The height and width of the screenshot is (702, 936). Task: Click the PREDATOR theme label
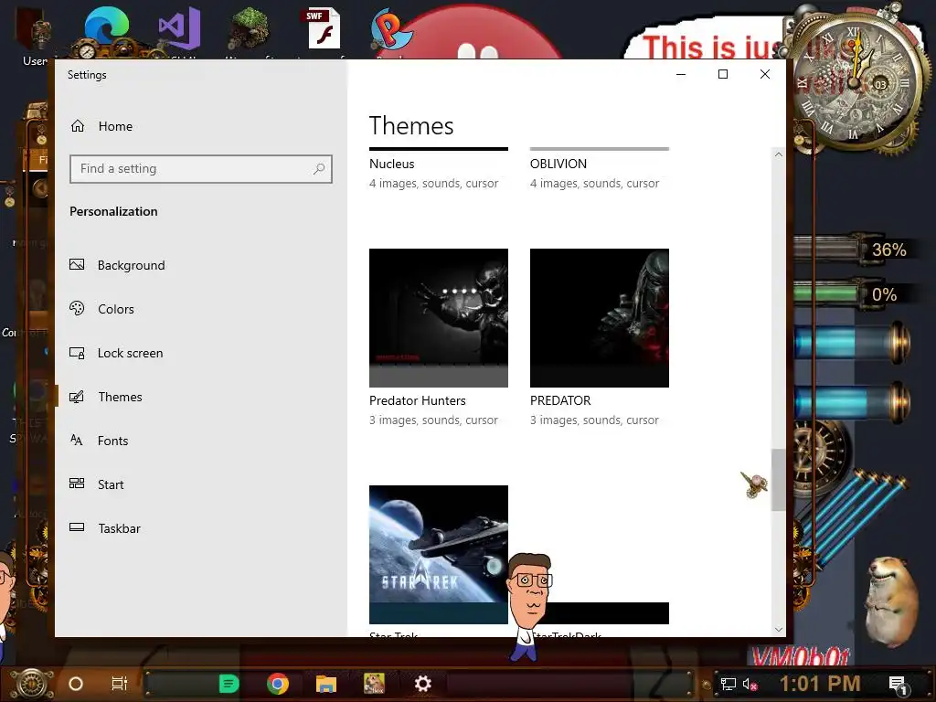tap(560, 400)
